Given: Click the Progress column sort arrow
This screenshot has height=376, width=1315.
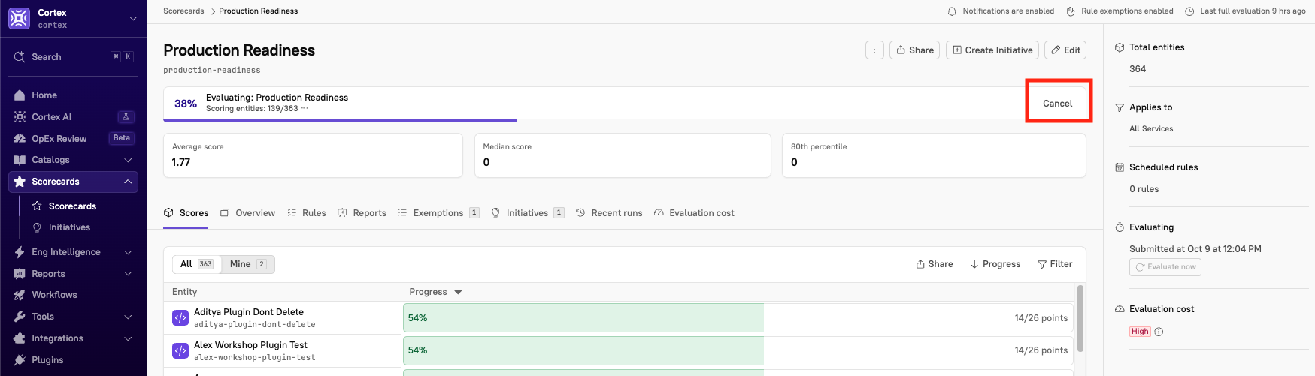Looking at the screenshot, I should point(458,292).
